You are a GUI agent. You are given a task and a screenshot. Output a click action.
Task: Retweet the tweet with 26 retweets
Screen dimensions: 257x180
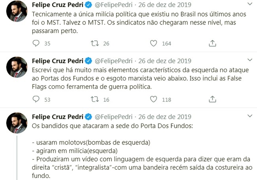[95, 43]
